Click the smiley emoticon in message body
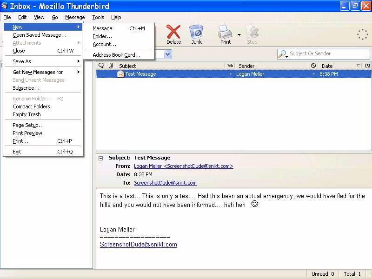 (x=254, y=204)
